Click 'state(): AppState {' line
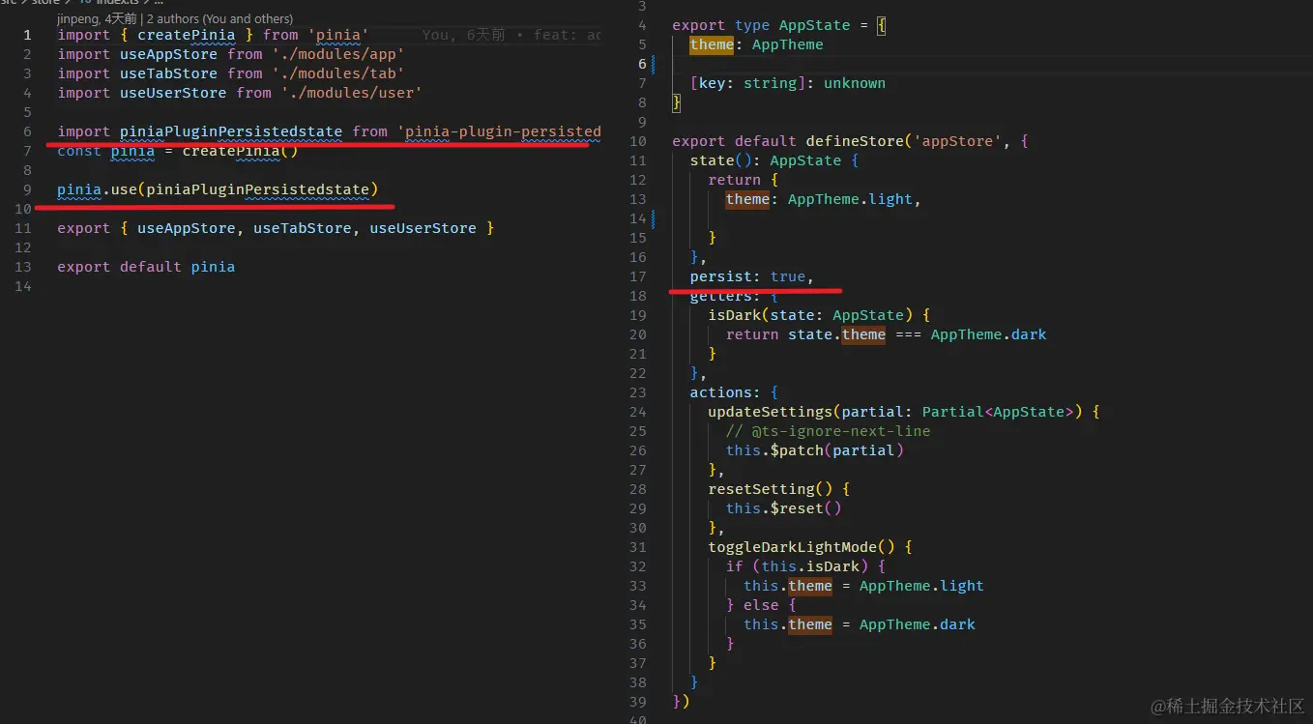The image size is (1313, 724). [x=774, y=160]
